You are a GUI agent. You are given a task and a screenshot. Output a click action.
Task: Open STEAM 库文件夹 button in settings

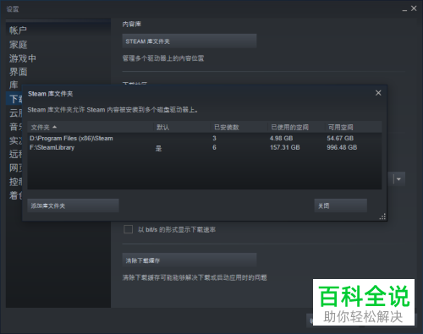[190, 41]
